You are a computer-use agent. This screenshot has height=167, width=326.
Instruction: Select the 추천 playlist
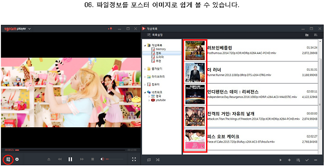coord(158,61)
